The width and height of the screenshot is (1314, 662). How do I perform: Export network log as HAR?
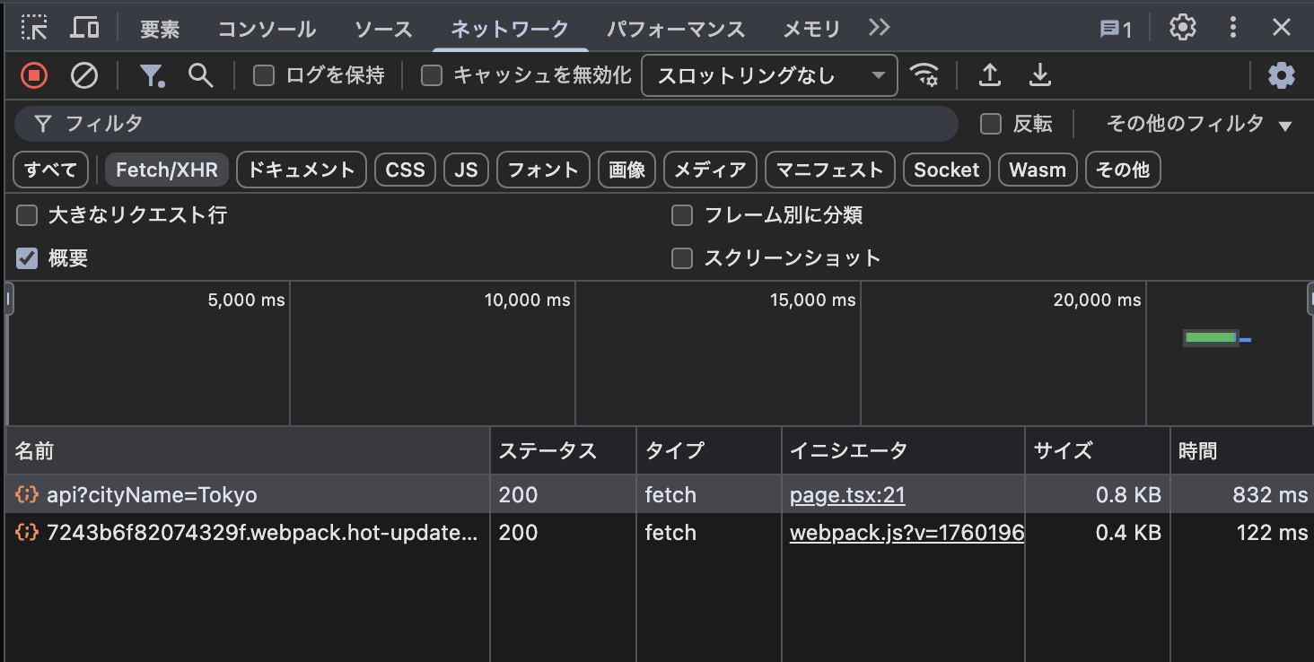[x=1040, y=75]
